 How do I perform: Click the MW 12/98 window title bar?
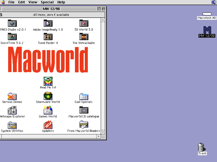click(x=51, y=9)
